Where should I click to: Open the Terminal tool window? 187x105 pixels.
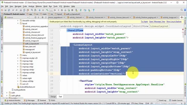click(x=42, y=100)
